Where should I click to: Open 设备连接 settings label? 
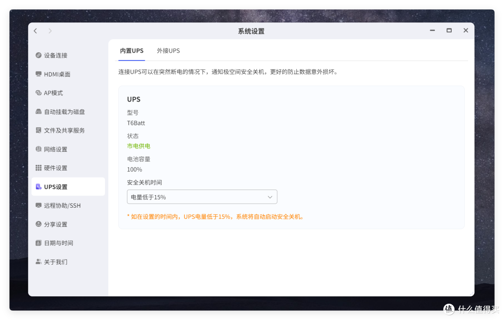click(56, 55)
